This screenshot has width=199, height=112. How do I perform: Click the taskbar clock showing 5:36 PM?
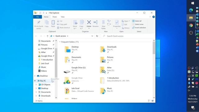tap(192, 99)
